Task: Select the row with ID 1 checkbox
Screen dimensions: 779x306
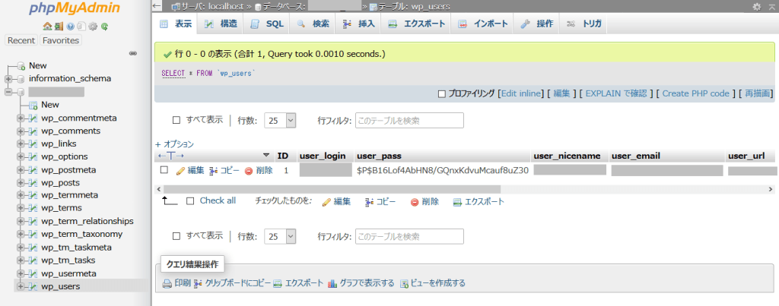Action: pos(164,170)
